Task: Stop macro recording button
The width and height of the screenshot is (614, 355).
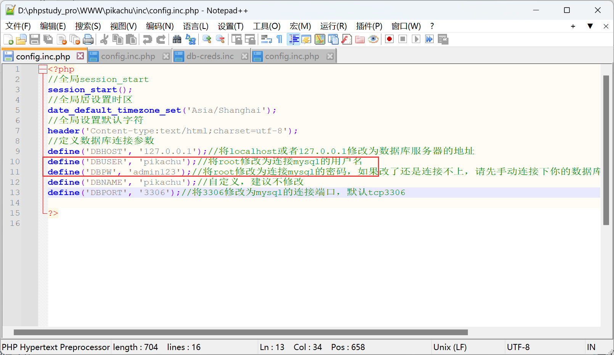Action: point(403,39)
